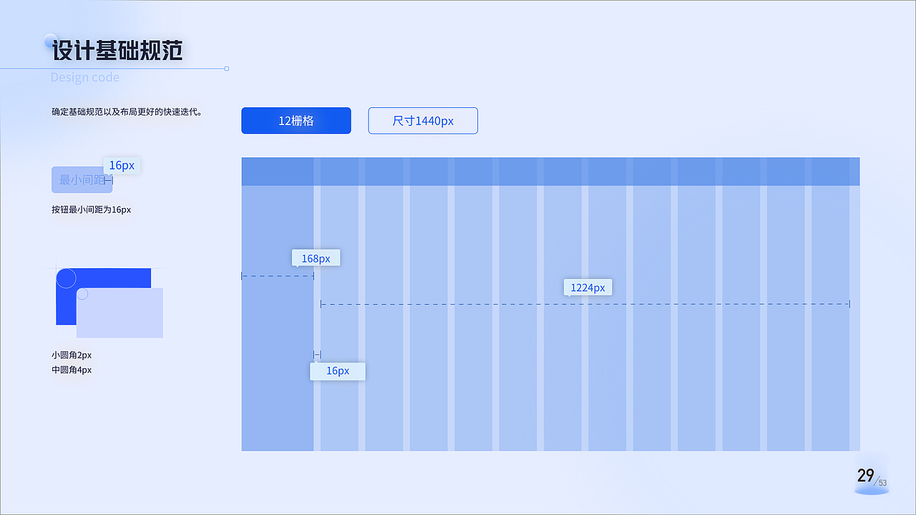
Task: Click the small circle on the light rectangle corner
Action: [82, 294]
